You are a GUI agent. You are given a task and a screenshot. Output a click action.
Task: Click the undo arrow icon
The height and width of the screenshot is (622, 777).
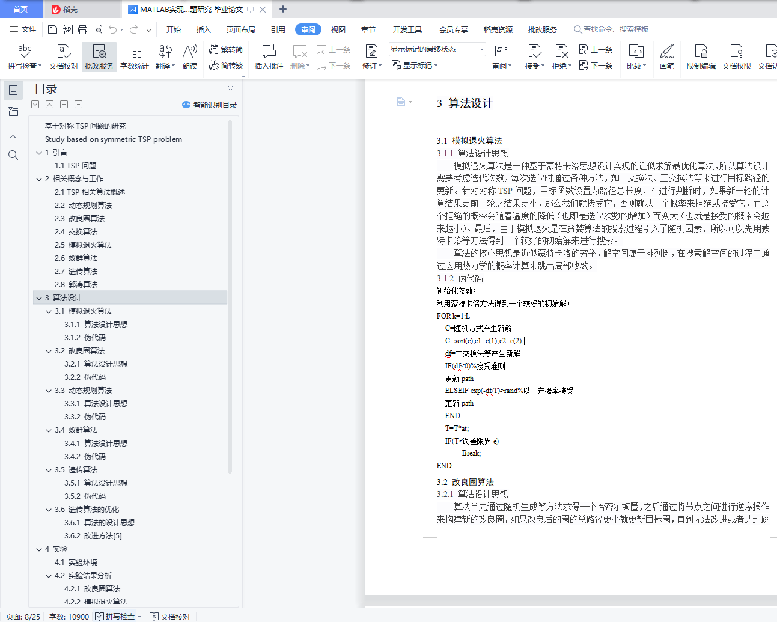coord(112,29)
